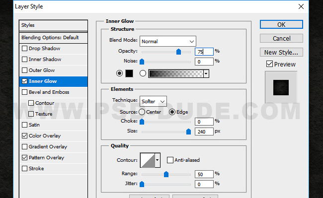Uncheck the Pattern Overlay checkbox
This screenshot has width=323, height=198.
(x=24, y=157)
